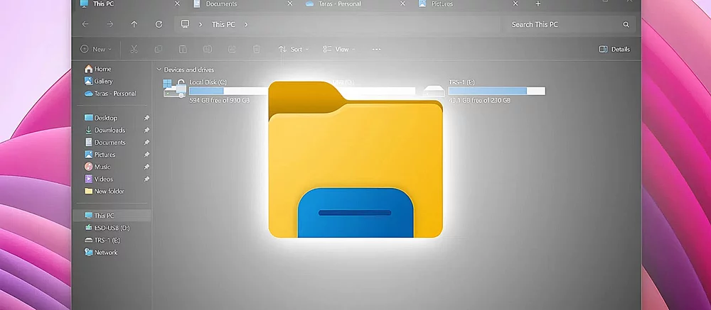The width and height of the screenshot is (711, 310).
Task: Open Network in the sidebar
Action: tap(101, 252)
